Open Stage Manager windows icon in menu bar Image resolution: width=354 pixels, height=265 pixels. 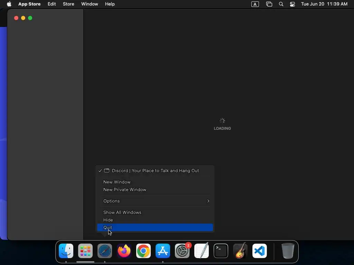pos(269,4)
